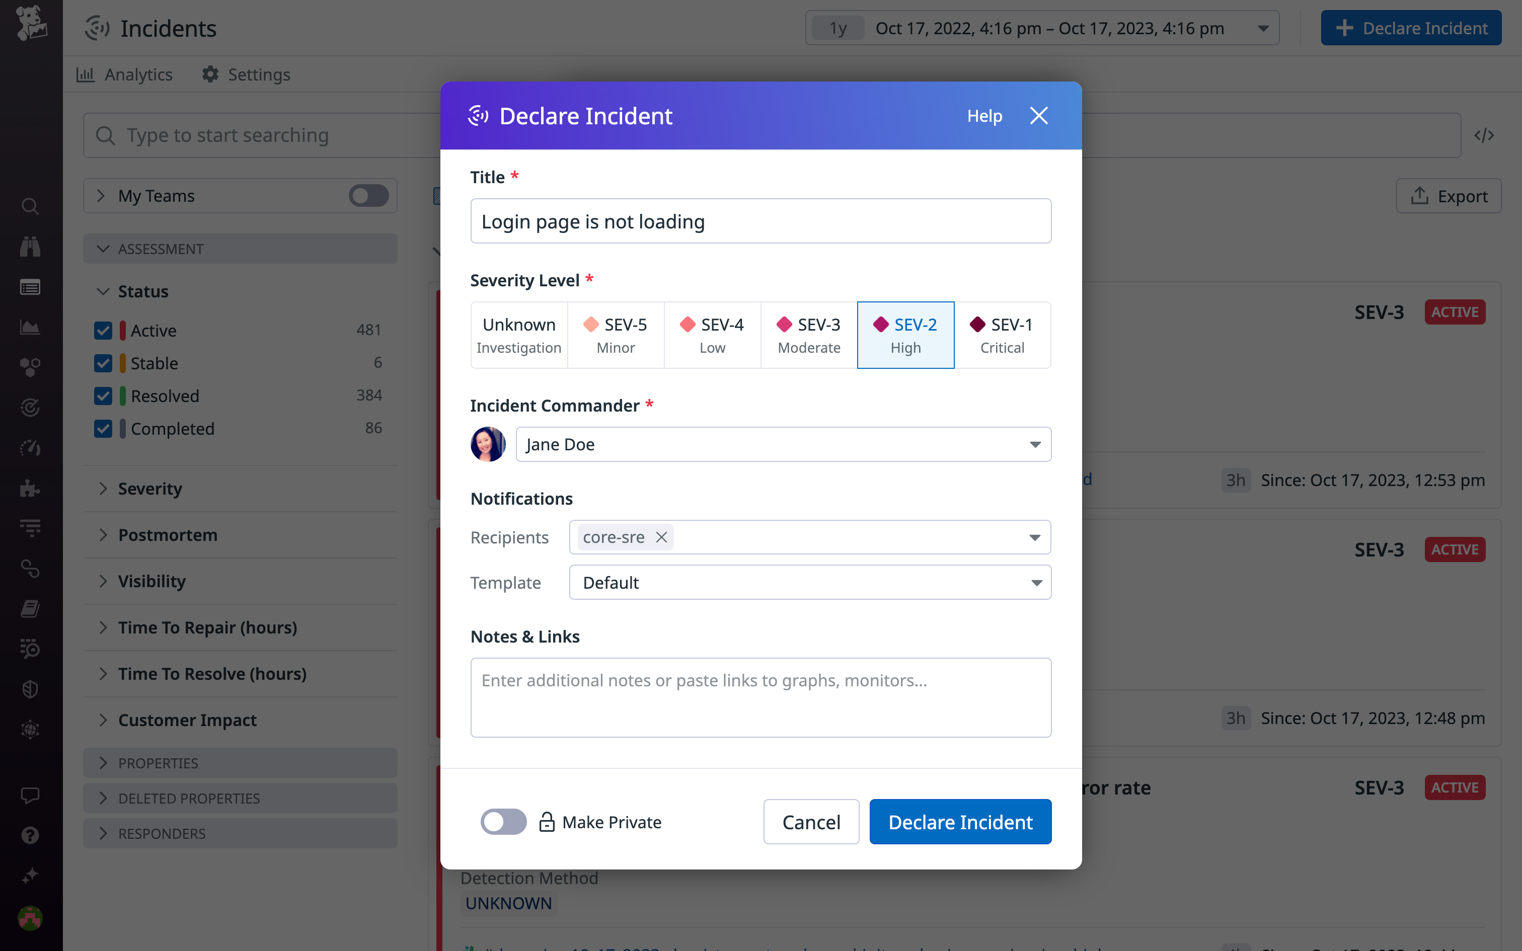
Task: Remove the core-sre recipient chip
Action: coord(661,537)
